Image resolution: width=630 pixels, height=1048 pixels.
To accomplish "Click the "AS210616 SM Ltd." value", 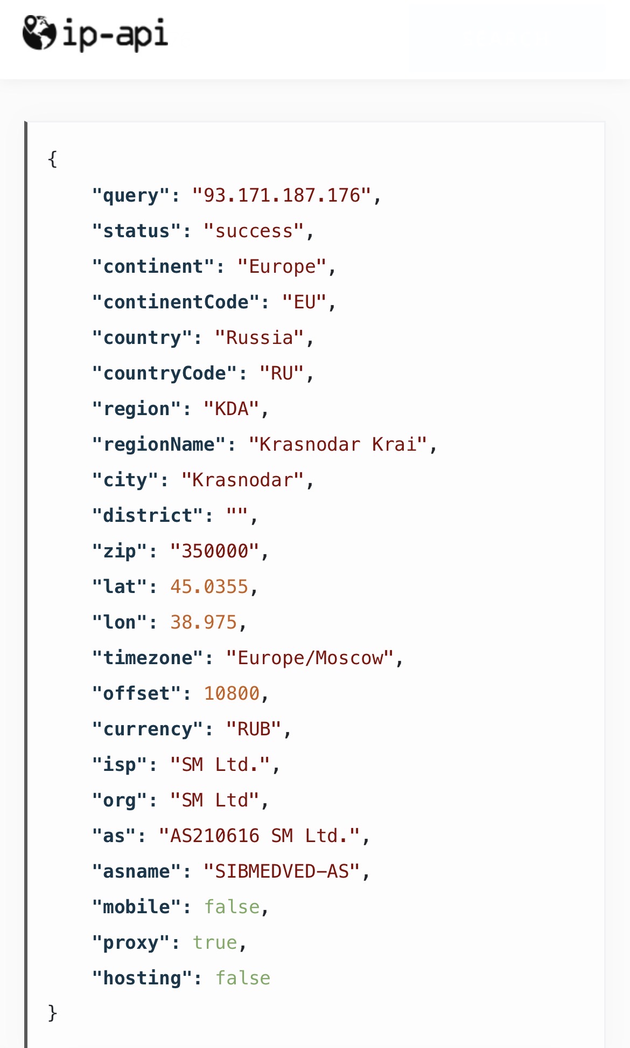I will click(x=260, y=836).
